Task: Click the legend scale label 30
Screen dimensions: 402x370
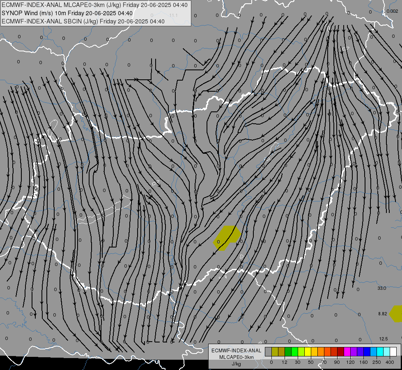Action: coord(298,362)
